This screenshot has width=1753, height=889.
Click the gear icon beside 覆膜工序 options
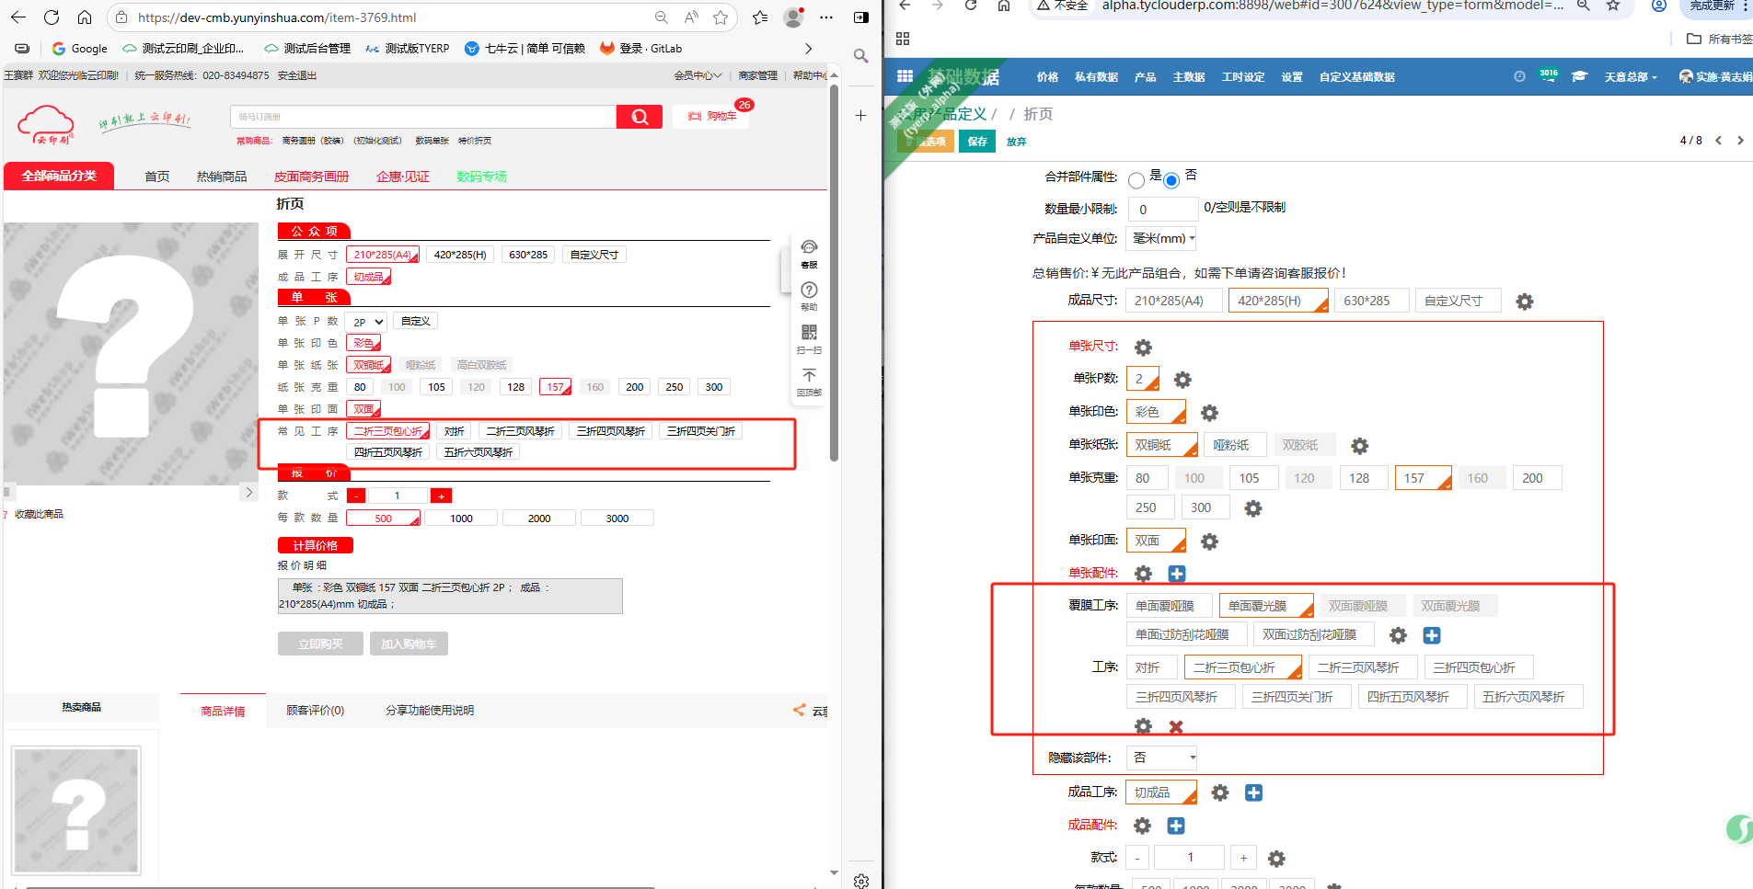point(1398,635)
